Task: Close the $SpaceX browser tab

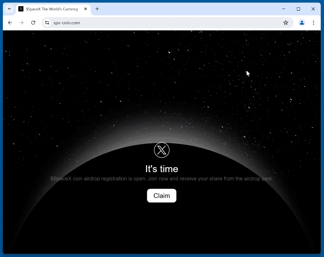Action: tap(86, 9)
